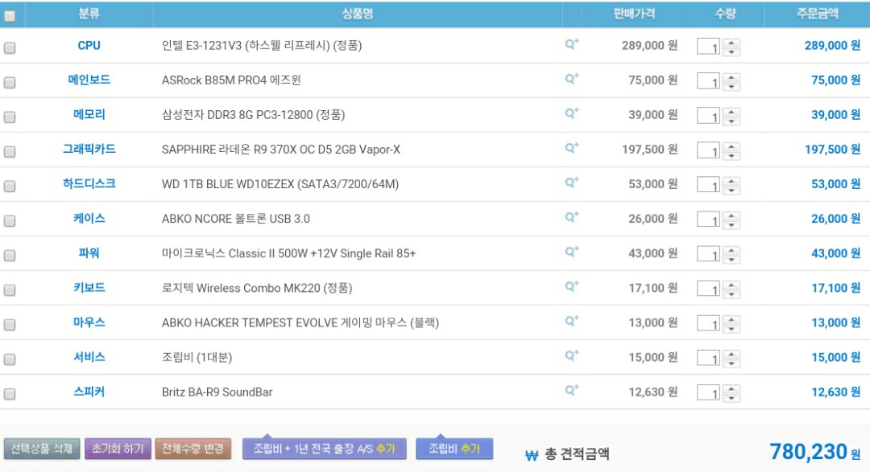The height and width of the screenshot is (472, 870).
Task: Focus the quantity field for 마우스 row
Action: coord(709,324)
